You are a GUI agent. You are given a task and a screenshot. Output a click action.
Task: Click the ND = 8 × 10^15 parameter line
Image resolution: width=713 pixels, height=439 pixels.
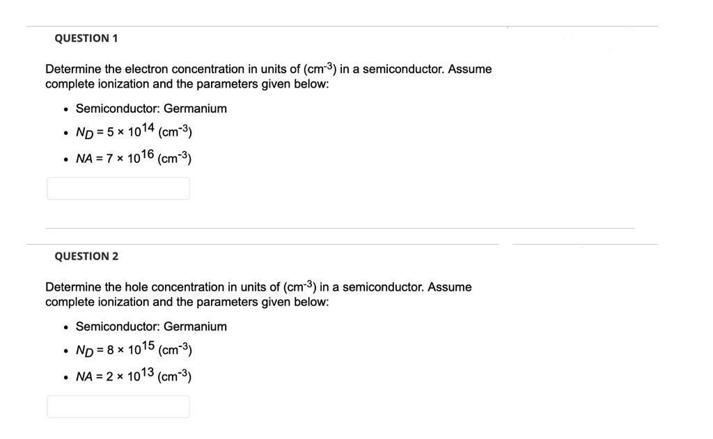pyautogui.click(x=132, y=349)
